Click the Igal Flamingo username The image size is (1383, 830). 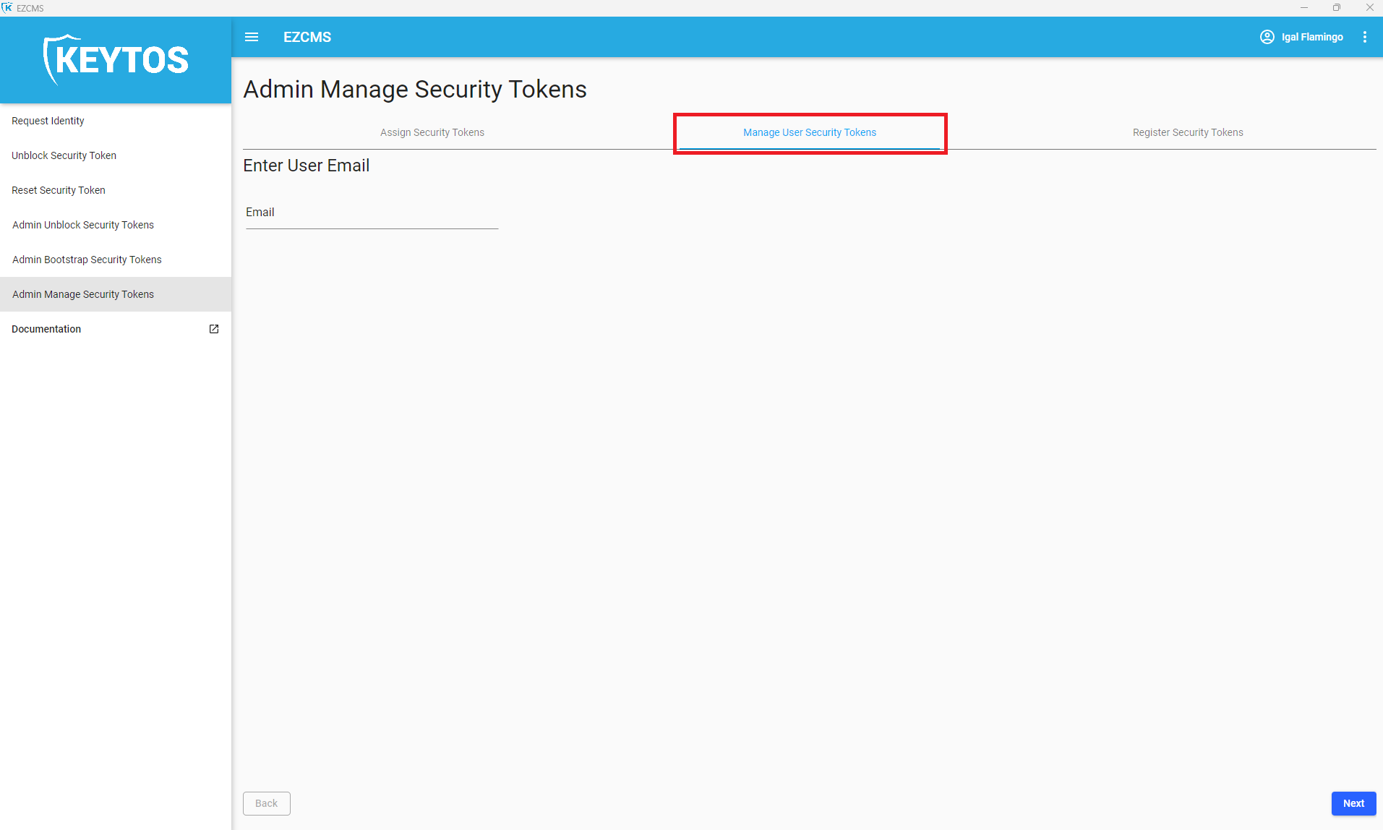click(1311, 37)
